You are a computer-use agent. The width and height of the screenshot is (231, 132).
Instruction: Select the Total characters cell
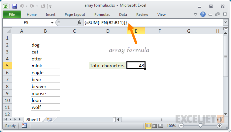click(108, 66)
